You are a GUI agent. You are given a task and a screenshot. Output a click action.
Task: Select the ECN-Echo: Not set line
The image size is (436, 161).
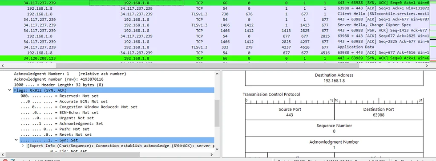click(x=60, y=113)
